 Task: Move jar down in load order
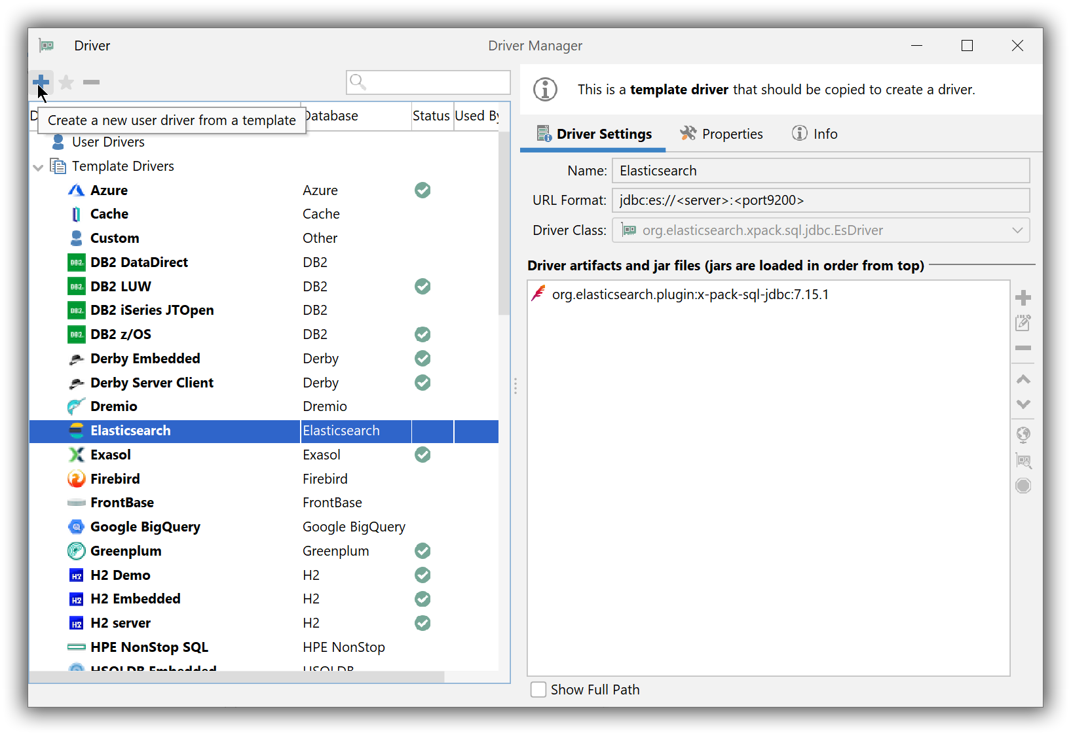click(x=1023, y=404)
